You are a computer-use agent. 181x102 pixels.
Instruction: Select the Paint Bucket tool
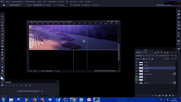pos(2,49)
